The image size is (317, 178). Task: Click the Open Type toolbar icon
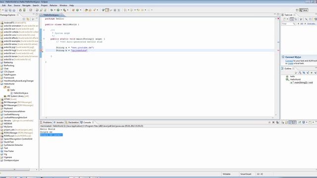[86, 10]
